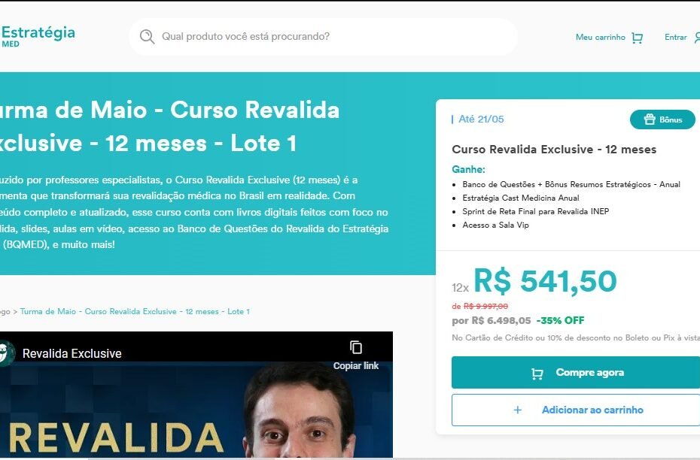Click the search magnifying glass icon
The width and height of the screenshot is (700, 460).
click(147, 37)
